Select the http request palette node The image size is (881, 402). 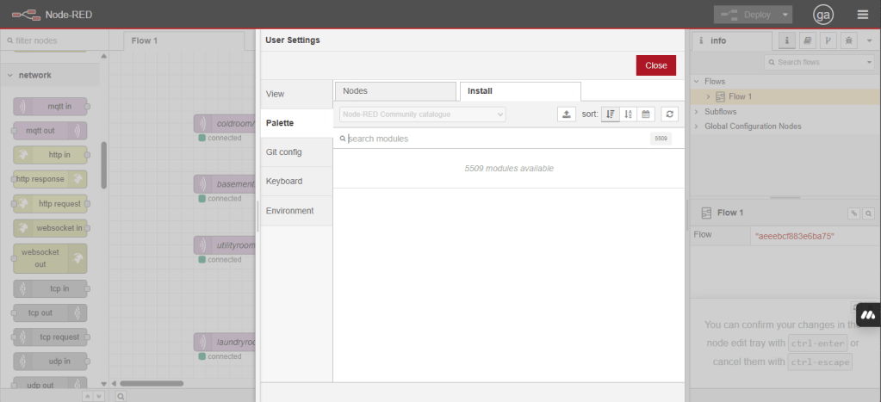(50, 204)
